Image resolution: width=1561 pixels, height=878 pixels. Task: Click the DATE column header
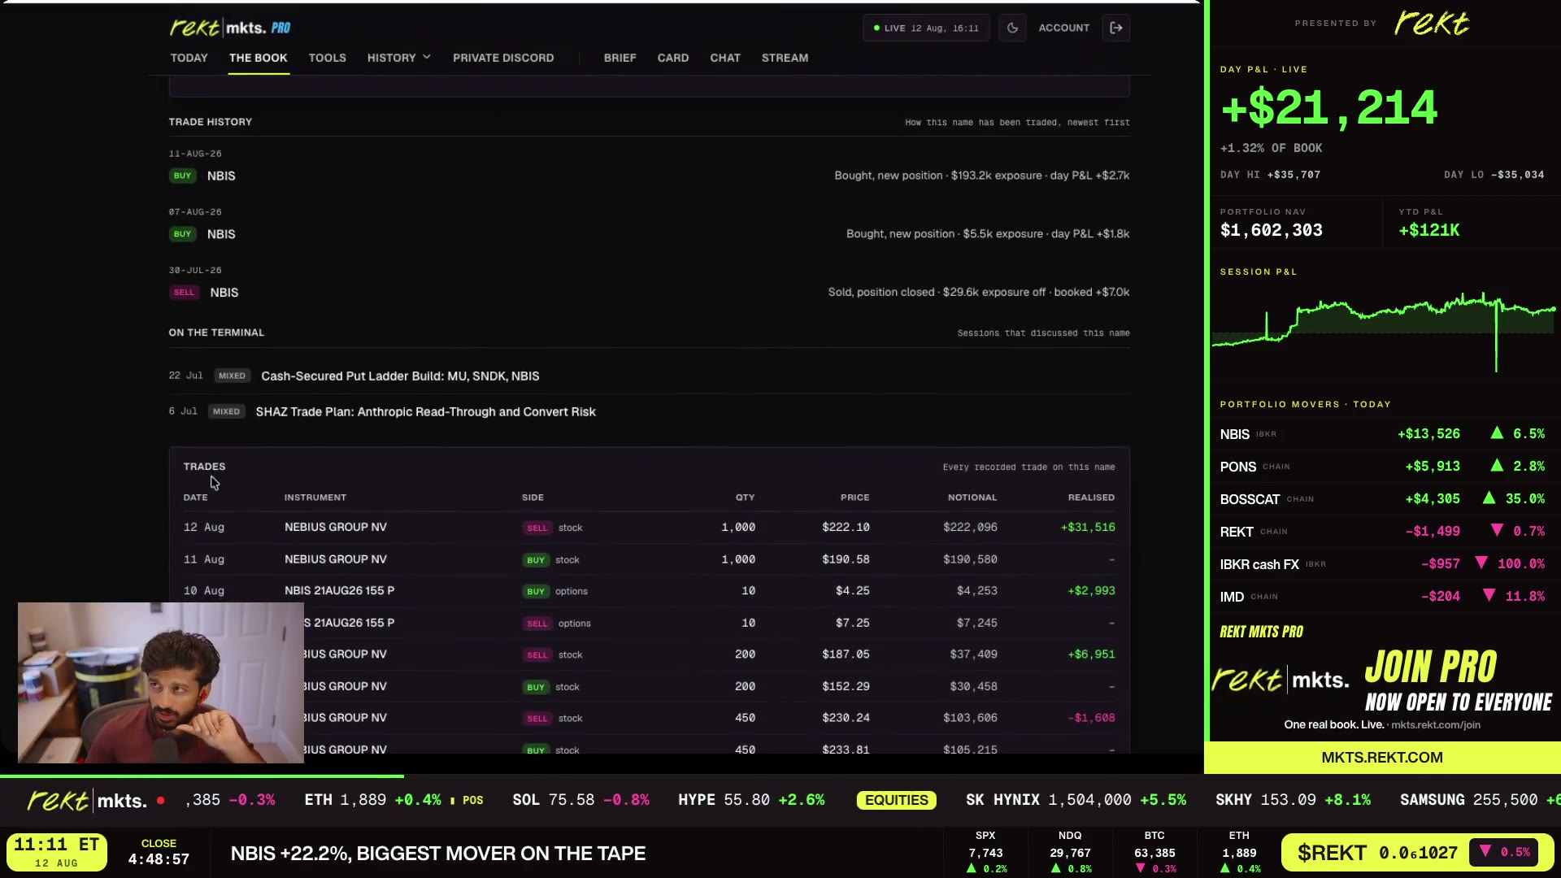(x=195, y=498)
